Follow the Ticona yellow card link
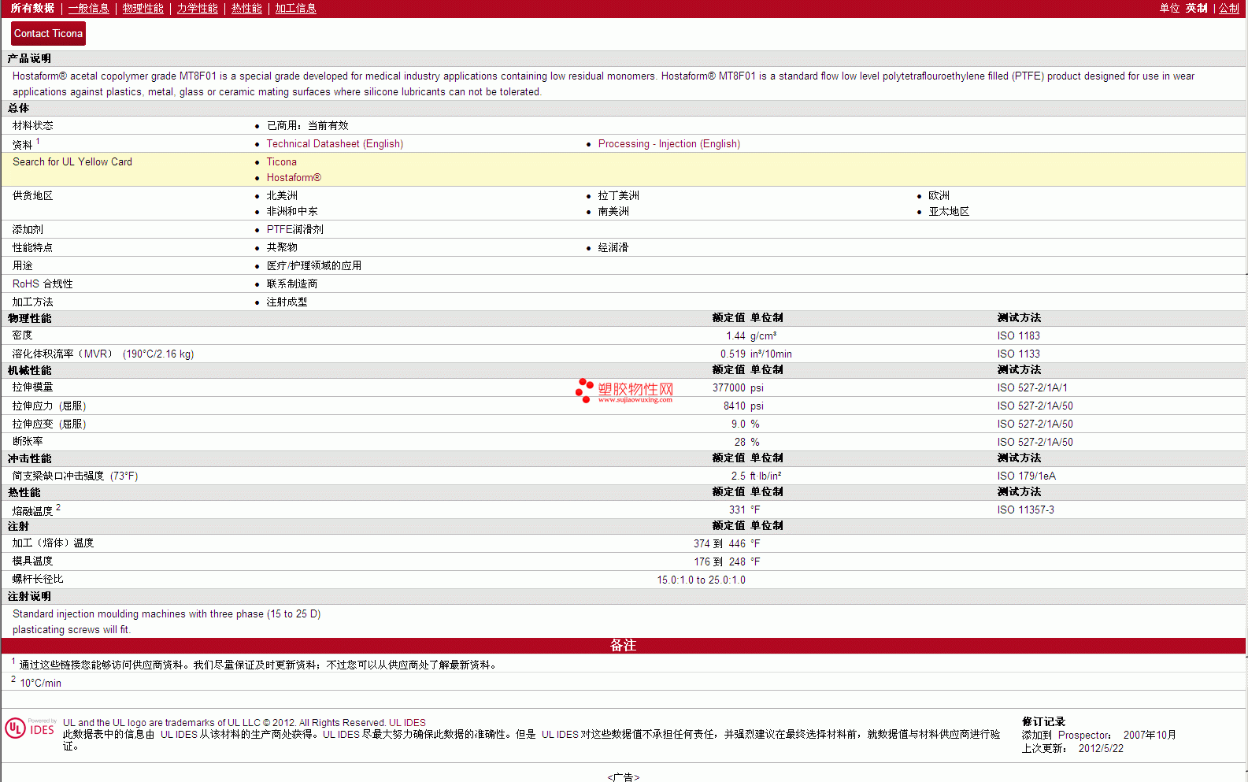This screenshot has height=782, width=1248. click(282, 162)
